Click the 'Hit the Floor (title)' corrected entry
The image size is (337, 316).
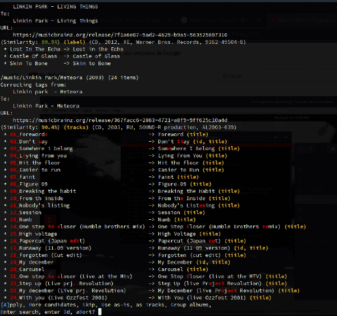[191, 162]
